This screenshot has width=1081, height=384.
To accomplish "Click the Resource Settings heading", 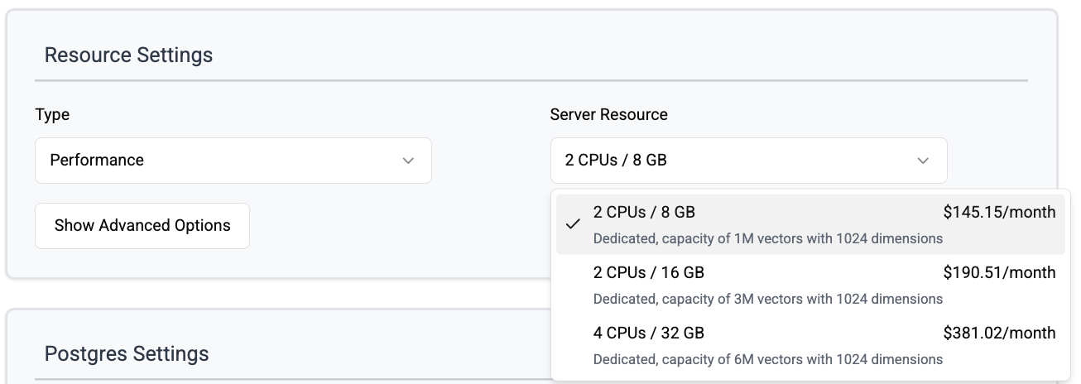I will pyautogui.click(x=128, y=55).
